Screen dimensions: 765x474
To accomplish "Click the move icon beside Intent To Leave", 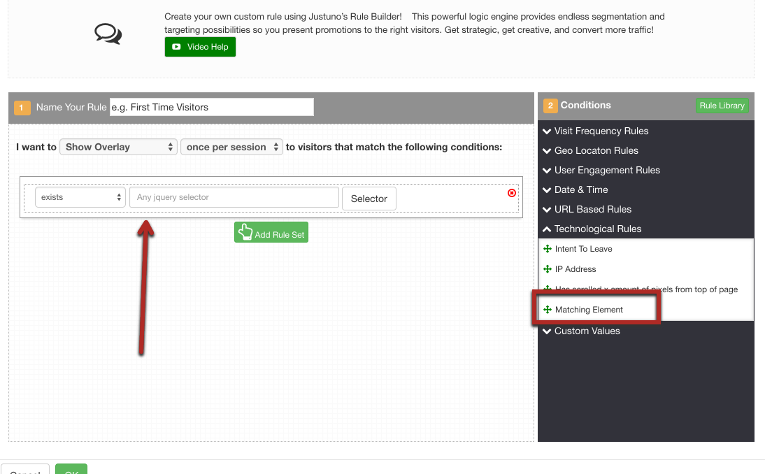I will click(x=548, y=249).
